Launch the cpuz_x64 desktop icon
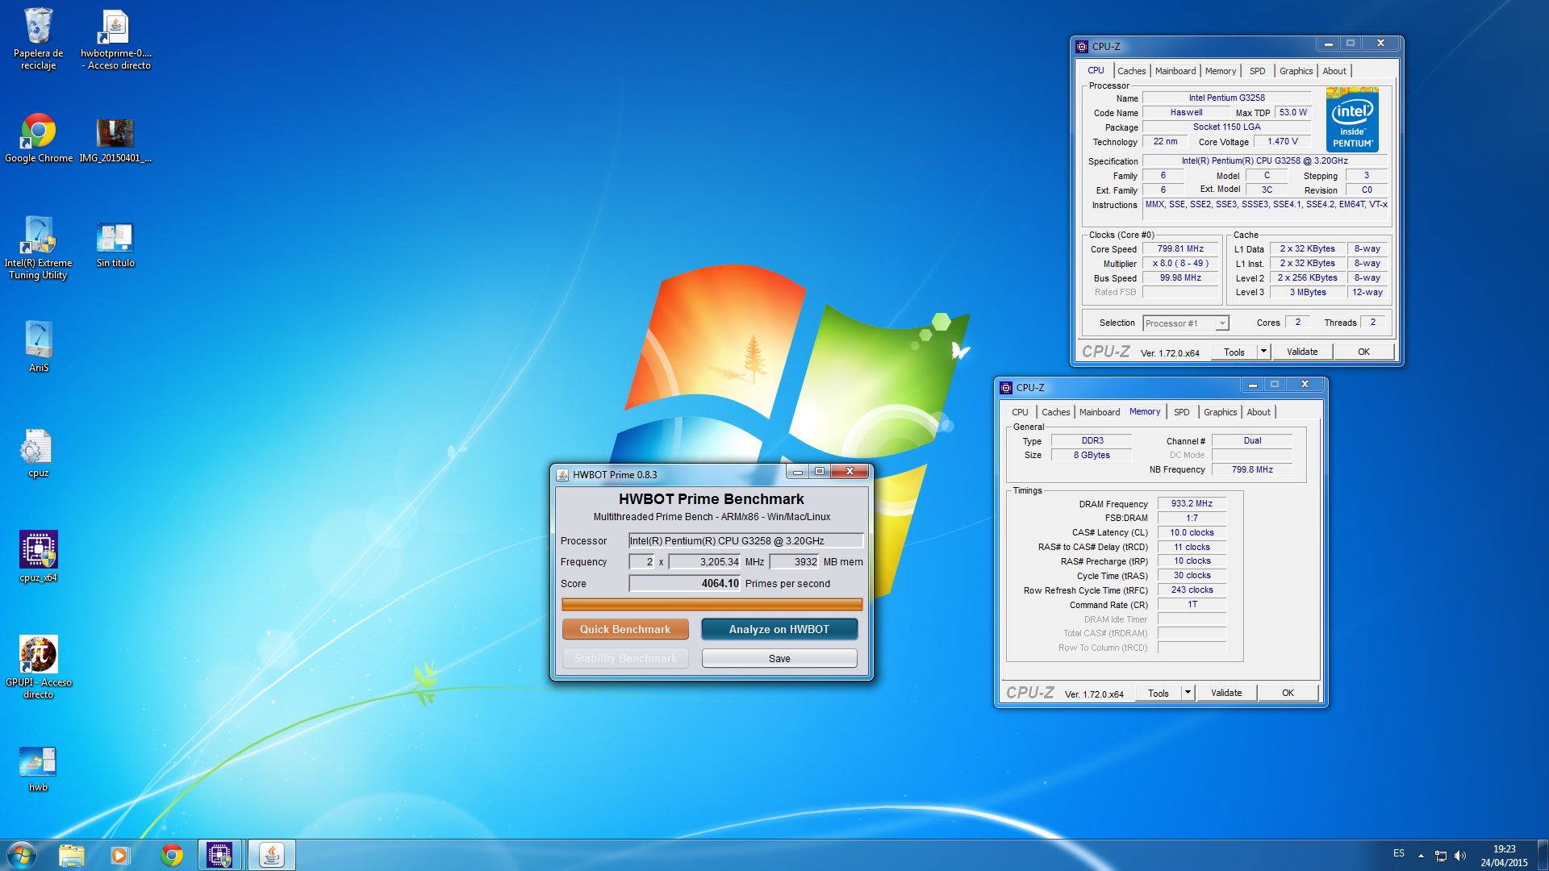 (38, 556)
